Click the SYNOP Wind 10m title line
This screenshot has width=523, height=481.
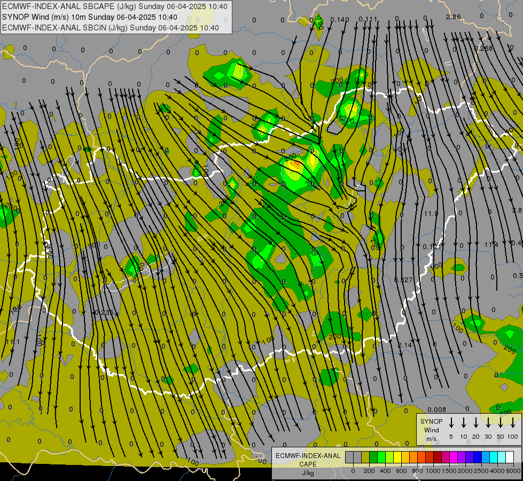[89, 17]
